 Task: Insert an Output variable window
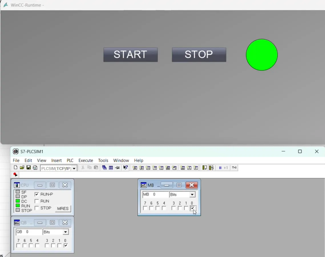pyautogui.click(x=142, y=168)
